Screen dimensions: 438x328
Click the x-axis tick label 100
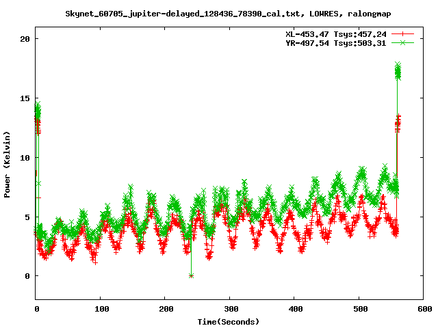102,309
